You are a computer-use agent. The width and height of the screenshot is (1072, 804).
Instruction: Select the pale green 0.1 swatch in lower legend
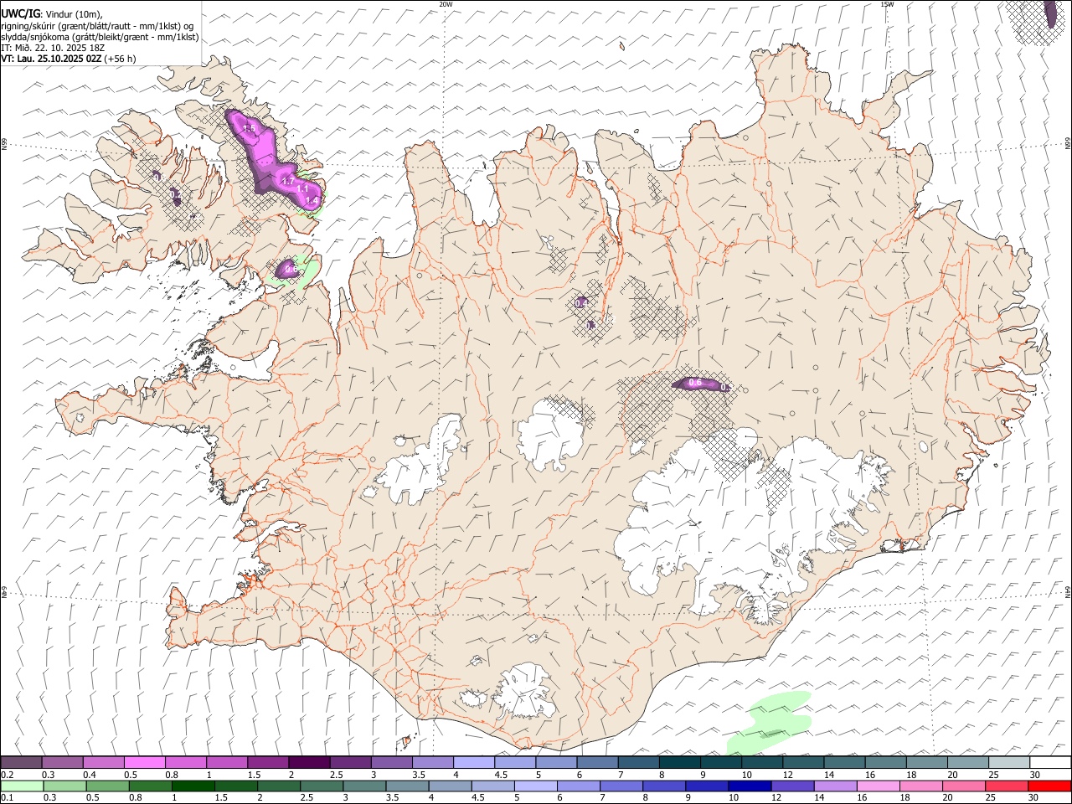(x=22, y=786)
